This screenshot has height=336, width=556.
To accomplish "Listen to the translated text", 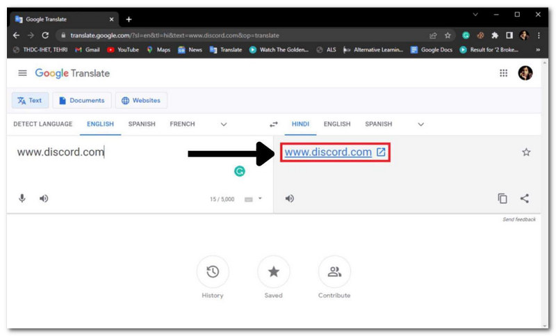I will (x=290, y=198).
